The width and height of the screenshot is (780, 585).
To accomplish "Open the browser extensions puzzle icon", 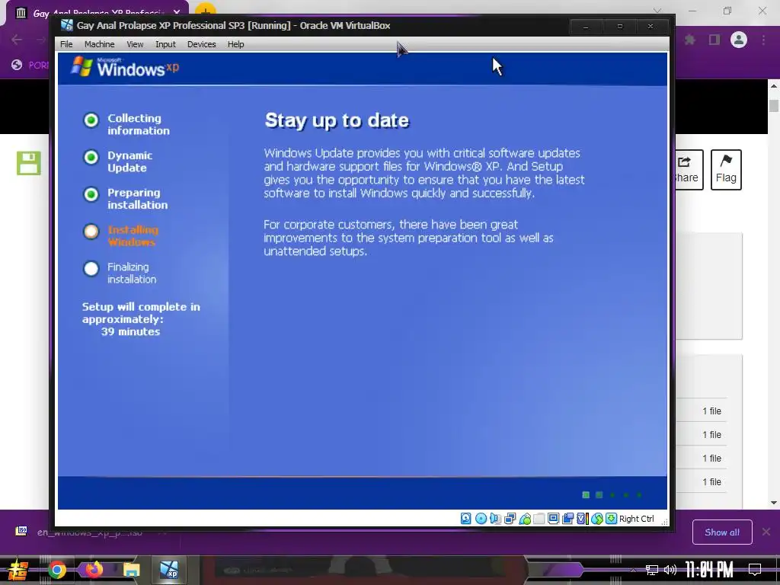I will point(689,40).
